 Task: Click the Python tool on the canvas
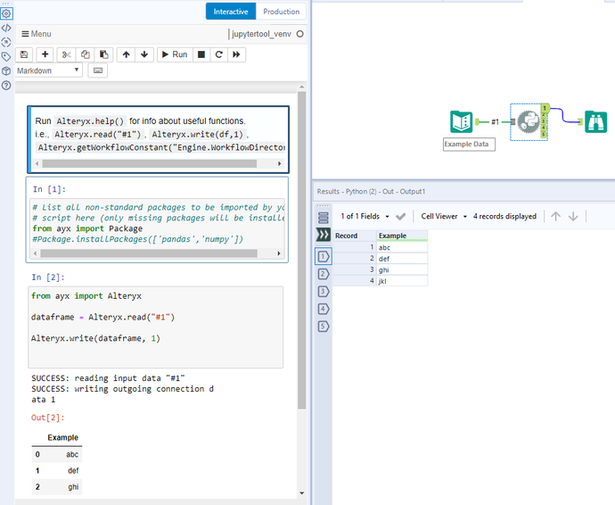point(526,121)
